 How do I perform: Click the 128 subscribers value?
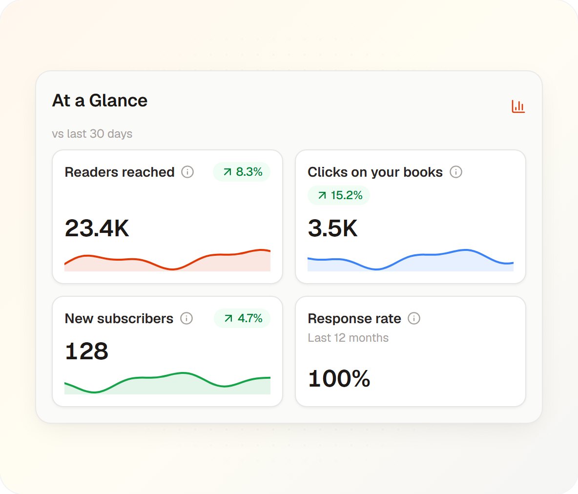point(86,351)
